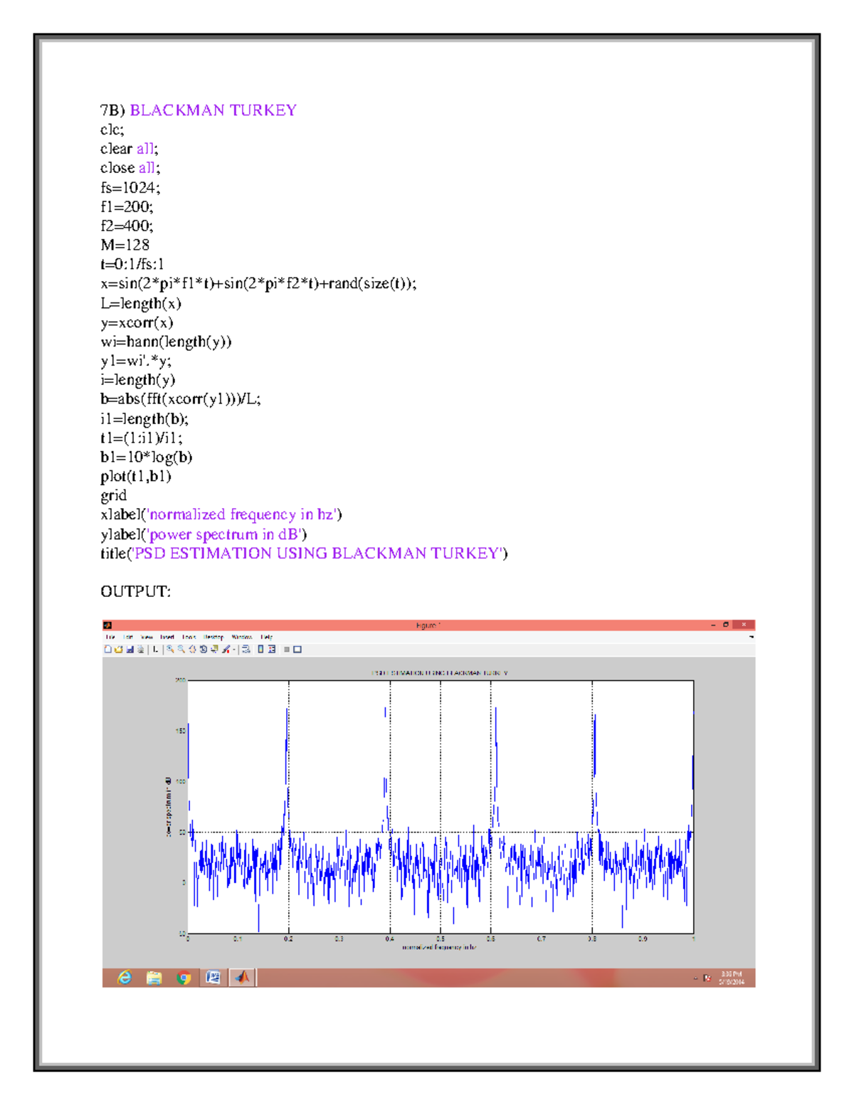Insert a legend
The width and height of the screenshot is (854, 1105).
coord(273,650)
